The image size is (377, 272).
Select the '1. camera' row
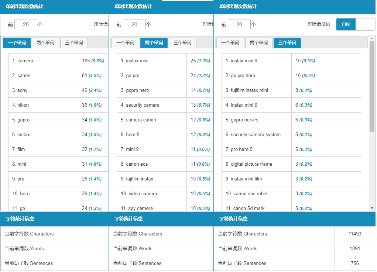point(58,61)
